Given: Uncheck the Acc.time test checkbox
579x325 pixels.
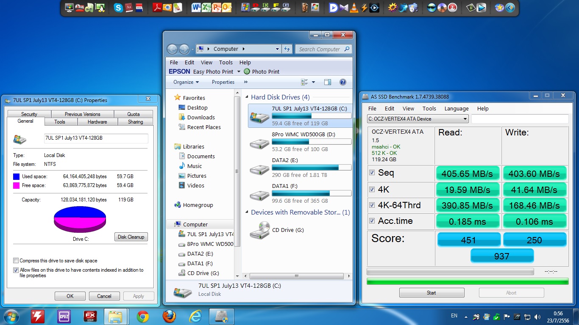Looking at the screenshot, I should (x=372, y=221).
